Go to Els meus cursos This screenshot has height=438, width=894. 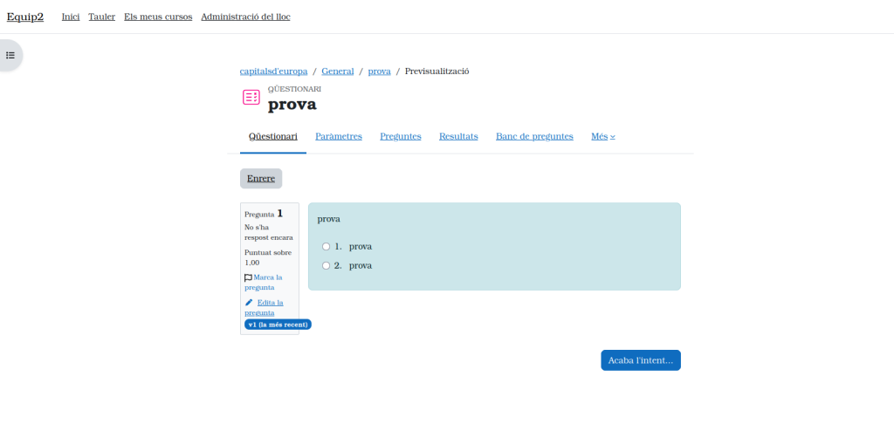coord(158,17)
